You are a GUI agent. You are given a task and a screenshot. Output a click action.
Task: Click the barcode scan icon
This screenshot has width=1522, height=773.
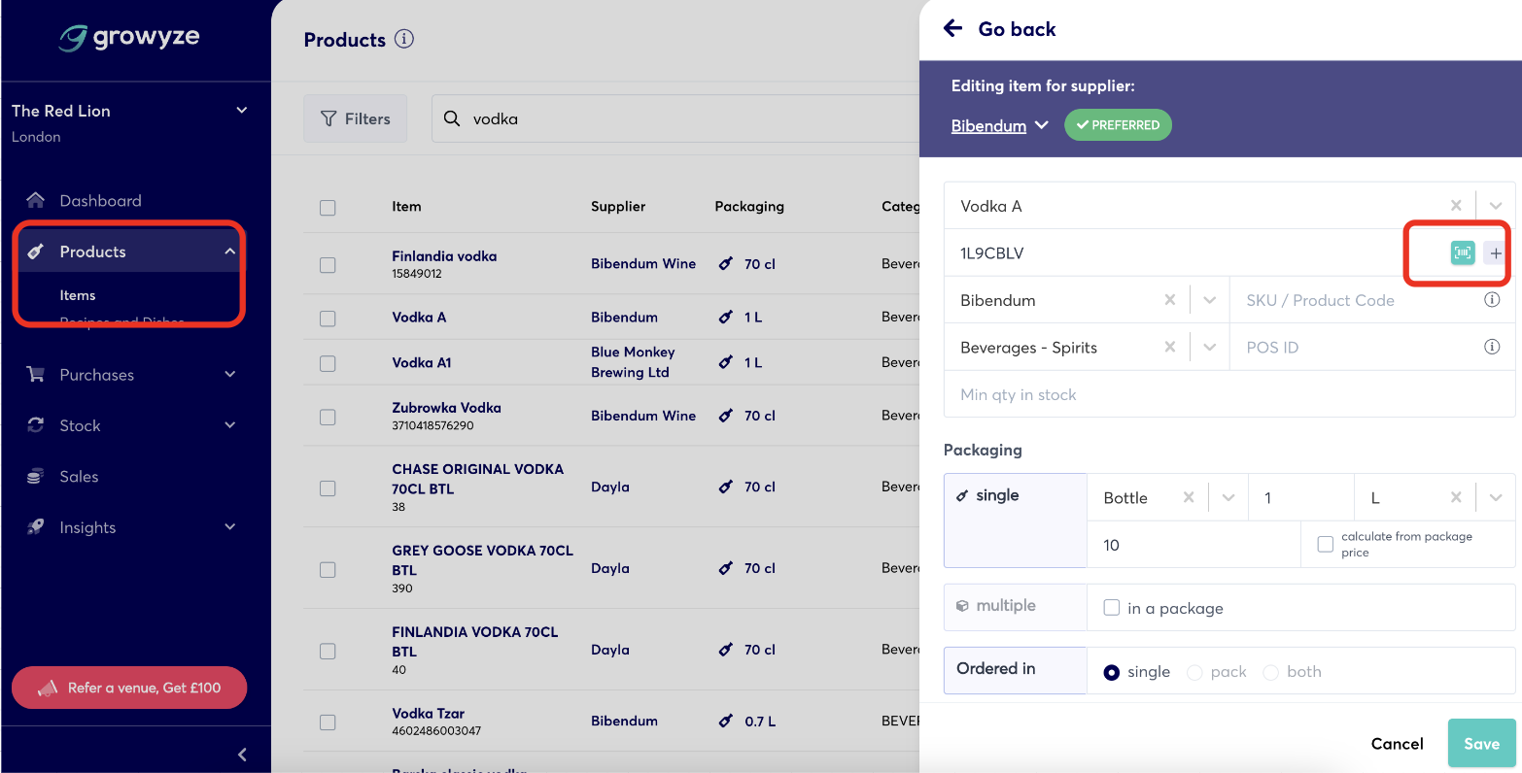(x=1463, y=252)
